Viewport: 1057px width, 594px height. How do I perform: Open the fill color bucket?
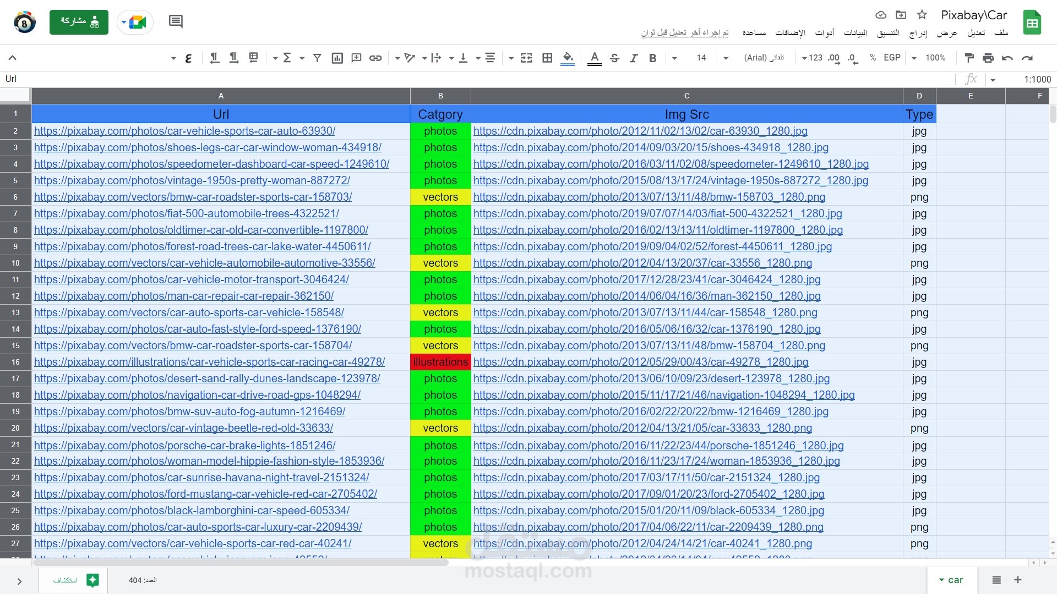[568, 58]
